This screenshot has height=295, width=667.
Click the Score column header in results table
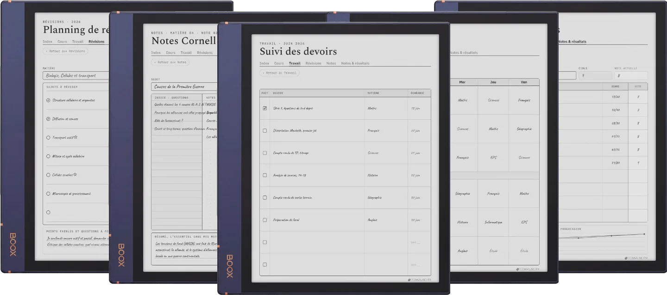616,86
